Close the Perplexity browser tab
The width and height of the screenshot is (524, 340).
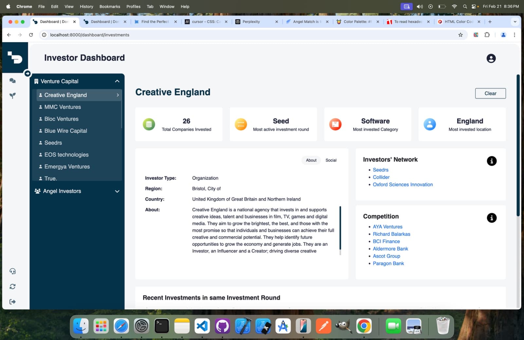coord(276,22)
